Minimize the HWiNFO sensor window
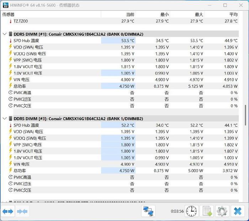Viewport: 249px width, 221px height. 210,5
